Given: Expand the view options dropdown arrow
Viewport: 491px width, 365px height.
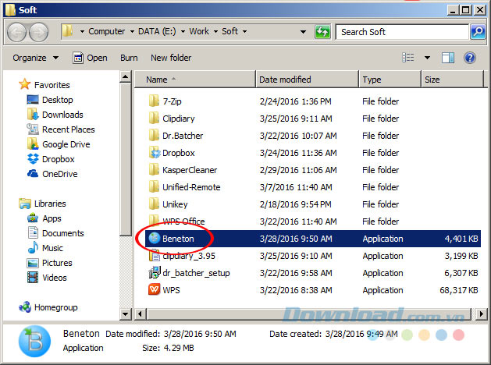Looking at the screenshot, I should tap(427, 58).
